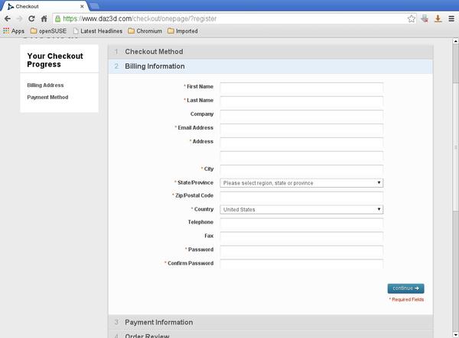Click the Password input field
This screenshot has height=338, width=459.
[x=301, y=249]
